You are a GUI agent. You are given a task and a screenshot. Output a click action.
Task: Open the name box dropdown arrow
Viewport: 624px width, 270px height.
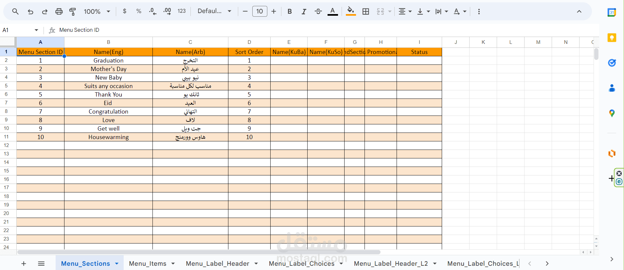tap(36, 30)
